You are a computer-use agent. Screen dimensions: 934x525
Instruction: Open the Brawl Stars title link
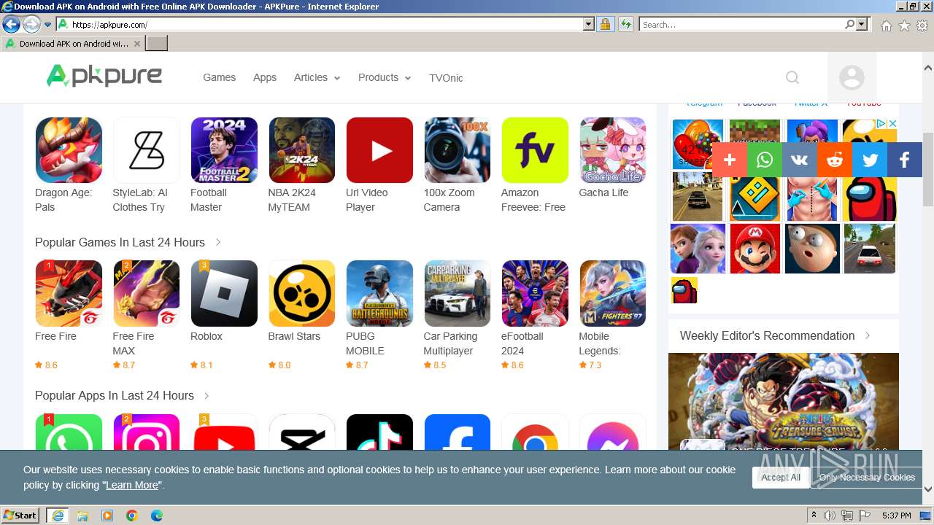click(x=294, y=336)
